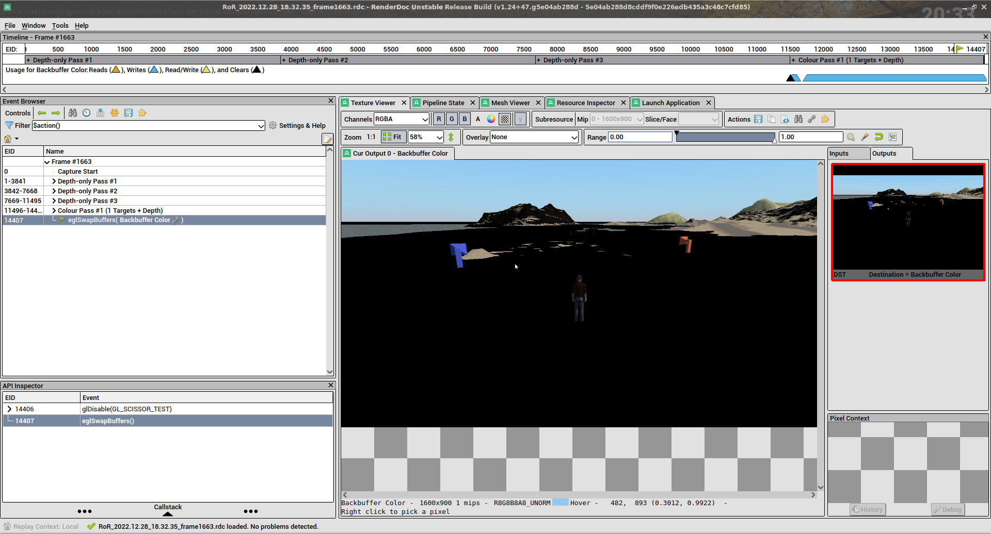The height and width of the screenshot is (534, 991).
Task: Select the R channel toggle in Texture Viewer
Action: pyautogui.click(x=439, y=119)
